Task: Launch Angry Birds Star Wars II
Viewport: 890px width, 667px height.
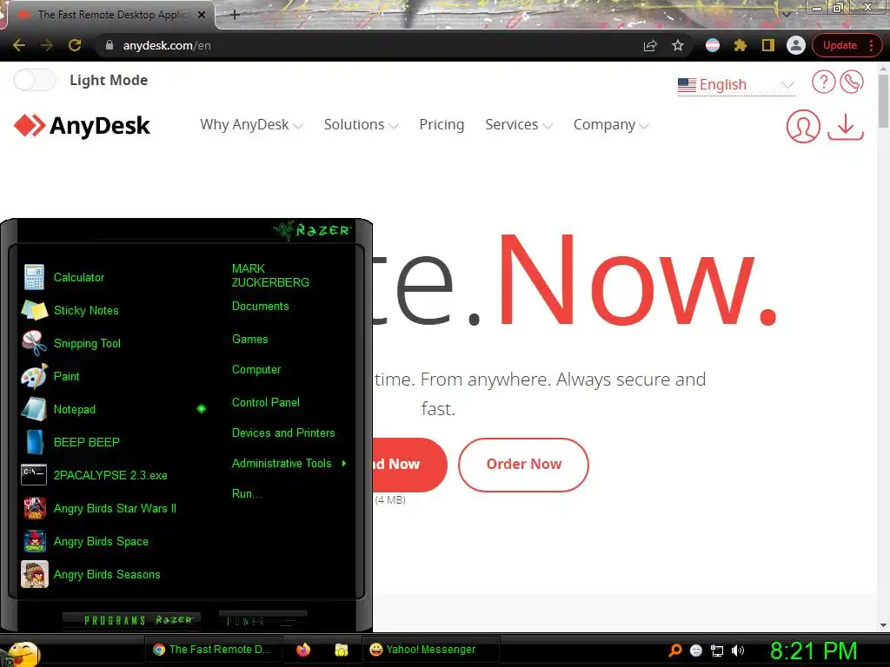Action: click(114, 508)
